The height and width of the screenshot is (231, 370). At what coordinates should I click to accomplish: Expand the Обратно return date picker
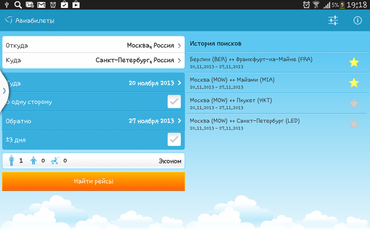click(93, 121)
